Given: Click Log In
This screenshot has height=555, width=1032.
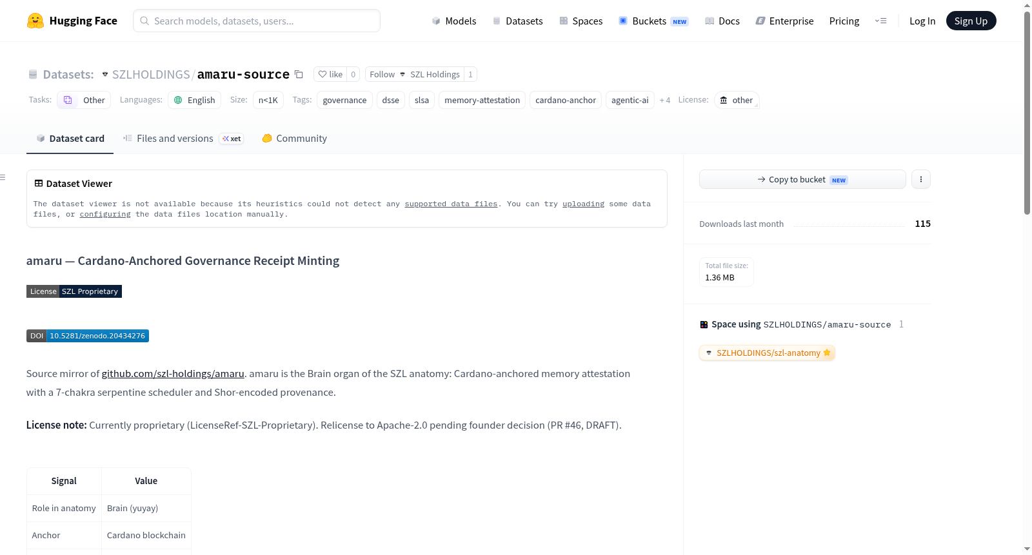Looking at the screenshot, I should click(922, 21).
